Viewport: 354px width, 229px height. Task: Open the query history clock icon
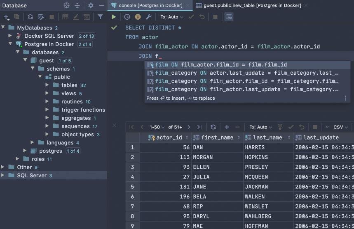[x=127, y=17]
